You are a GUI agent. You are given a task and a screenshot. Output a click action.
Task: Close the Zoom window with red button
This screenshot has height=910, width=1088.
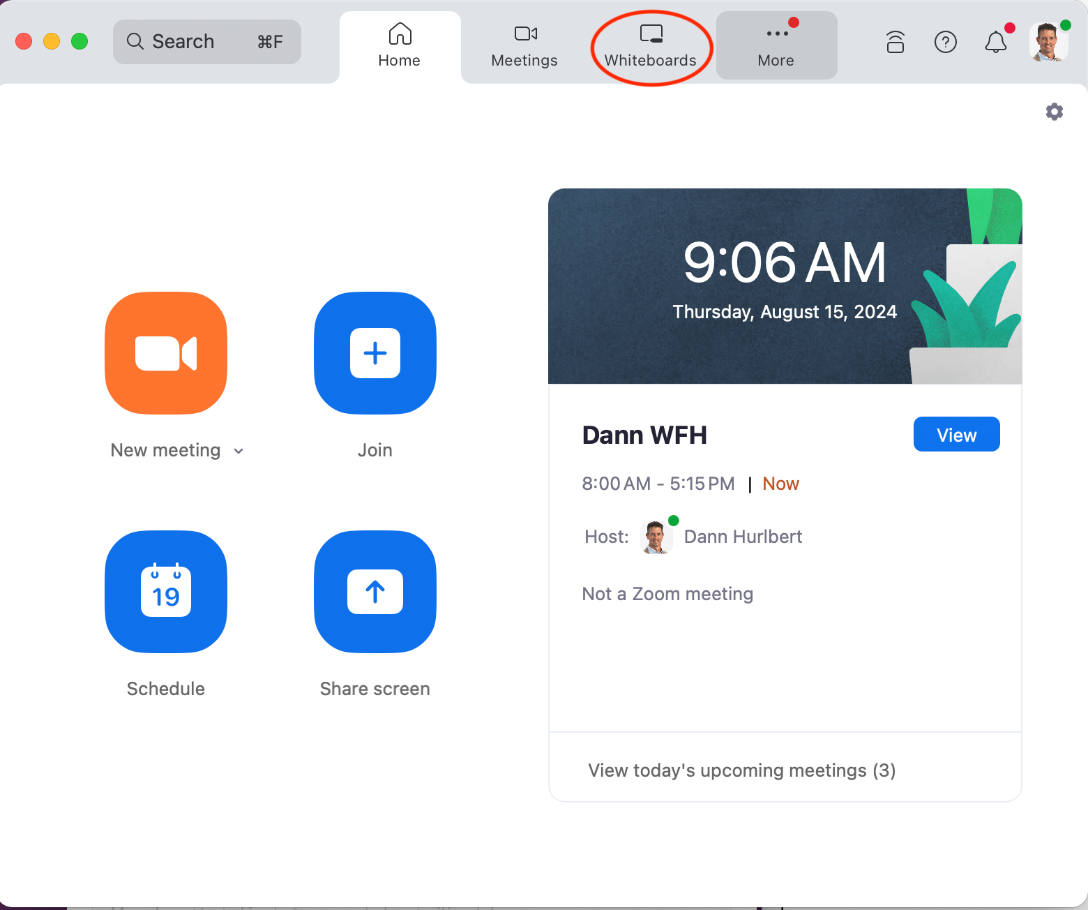pos(24,41)
